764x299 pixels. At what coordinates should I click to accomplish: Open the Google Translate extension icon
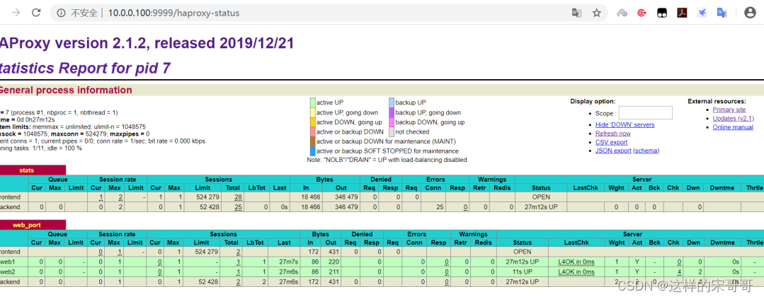(722, 13)
